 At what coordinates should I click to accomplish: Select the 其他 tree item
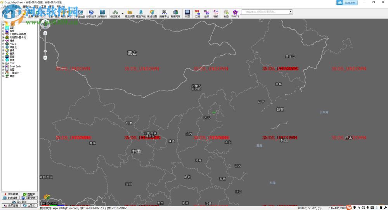pos(12,76)
